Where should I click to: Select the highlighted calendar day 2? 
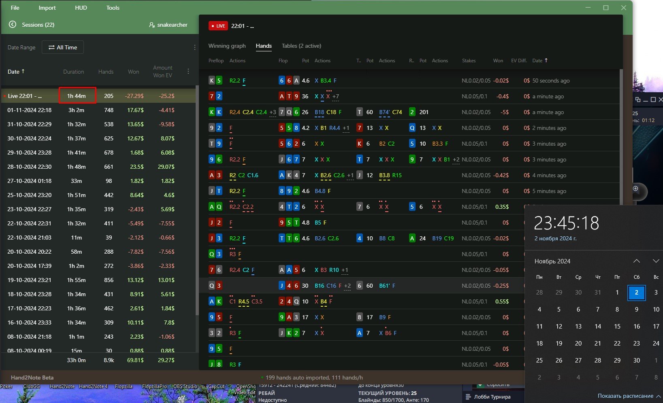click(x=637, y=293)
